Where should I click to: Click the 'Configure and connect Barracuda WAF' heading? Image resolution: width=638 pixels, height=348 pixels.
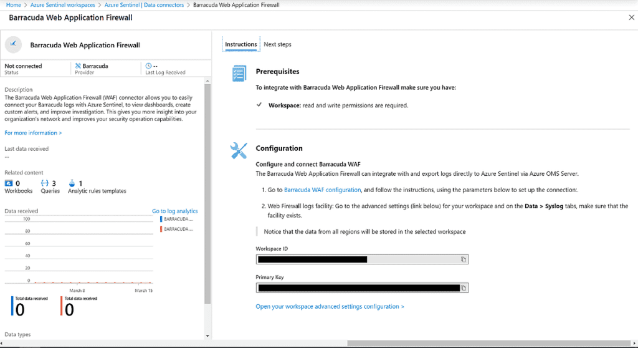[x=308, y=164]
